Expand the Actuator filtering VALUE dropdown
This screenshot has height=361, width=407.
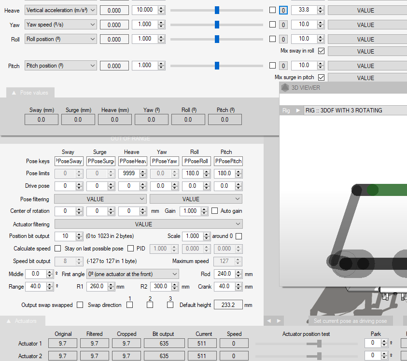[149, 224]
